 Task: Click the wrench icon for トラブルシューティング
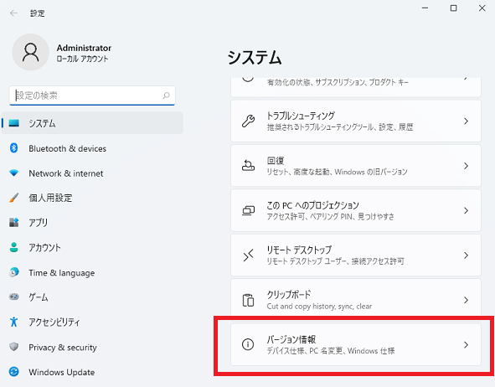(248, 121)
